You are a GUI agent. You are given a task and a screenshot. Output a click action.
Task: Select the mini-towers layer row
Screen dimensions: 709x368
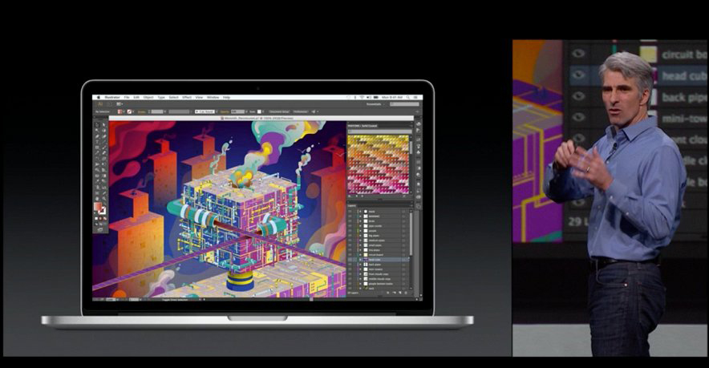[378, 269]
